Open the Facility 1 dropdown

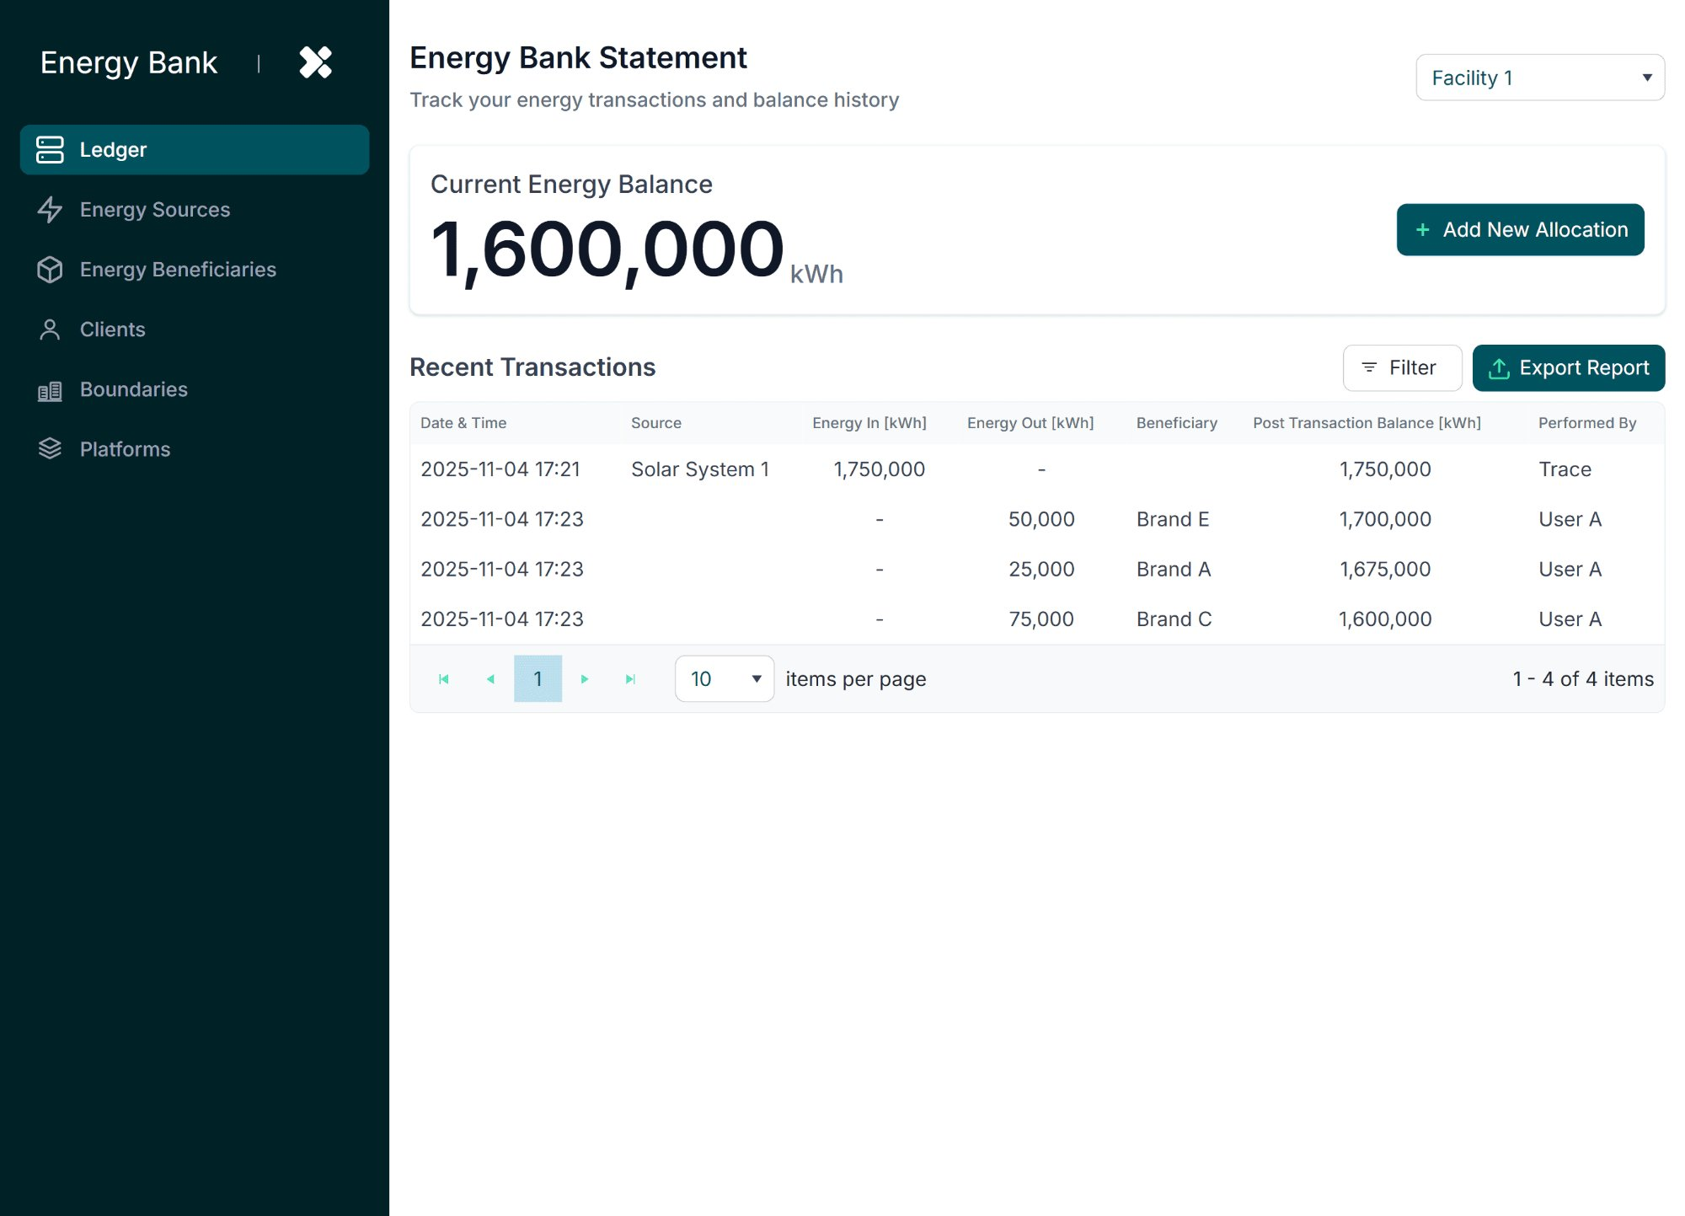click(1539, 78)
